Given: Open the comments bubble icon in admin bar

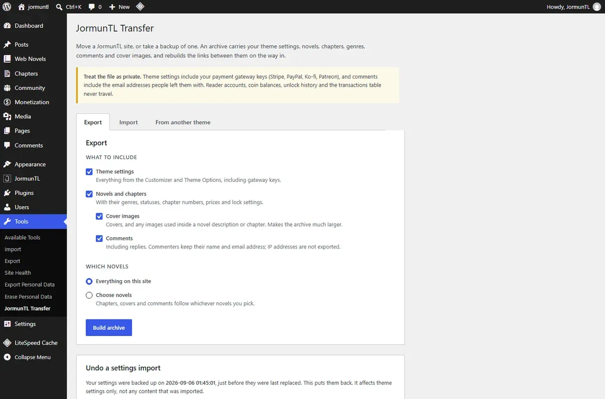Looking at the screenshot, I should [x=92, y=7].
